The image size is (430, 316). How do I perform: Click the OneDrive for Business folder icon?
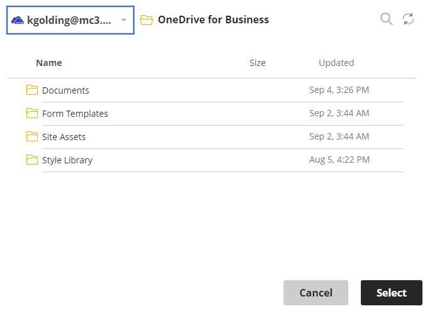click(146, 20)
